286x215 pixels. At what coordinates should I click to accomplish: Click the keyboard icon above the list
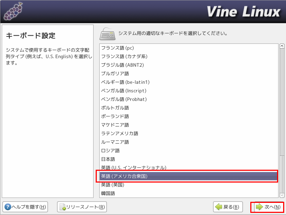(107, 34)
